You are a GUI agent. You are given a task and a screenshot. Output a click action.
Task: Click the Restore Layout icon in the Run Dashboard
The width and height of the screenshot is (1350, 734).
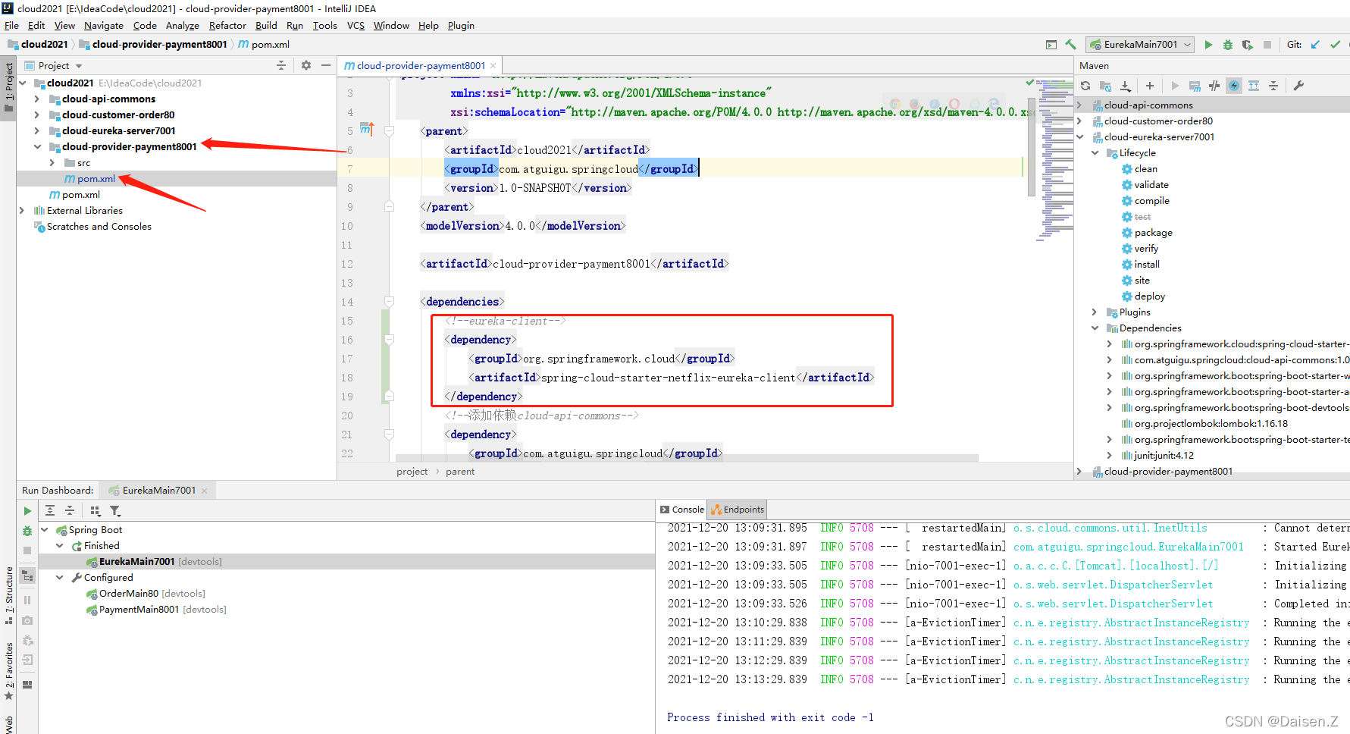(27, 684)
